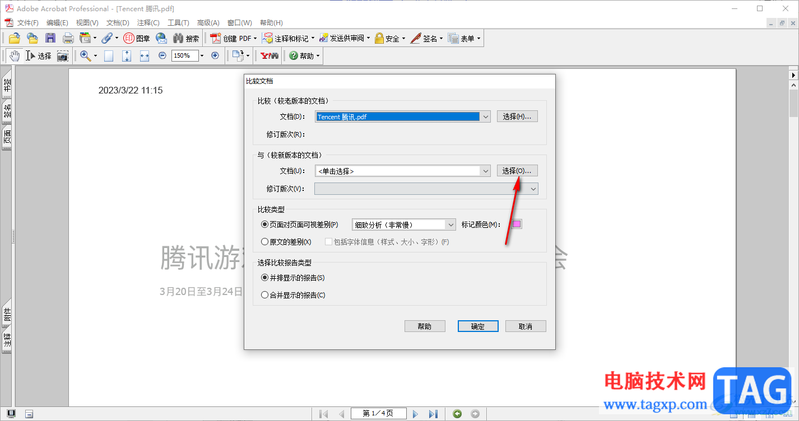Image resolution: width=799 pixels, height=421 pixels.
Task: Expand the newer document <单击选择> dropdown
Action: (x=485, y=171)
